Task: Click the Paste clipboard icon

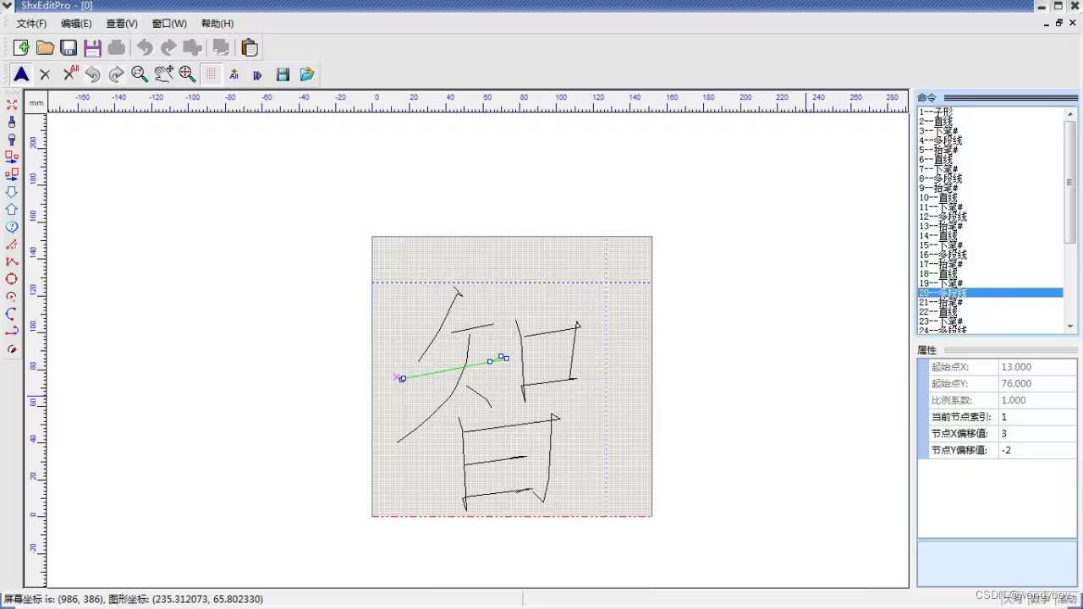Action: click(x=250, y=47)
